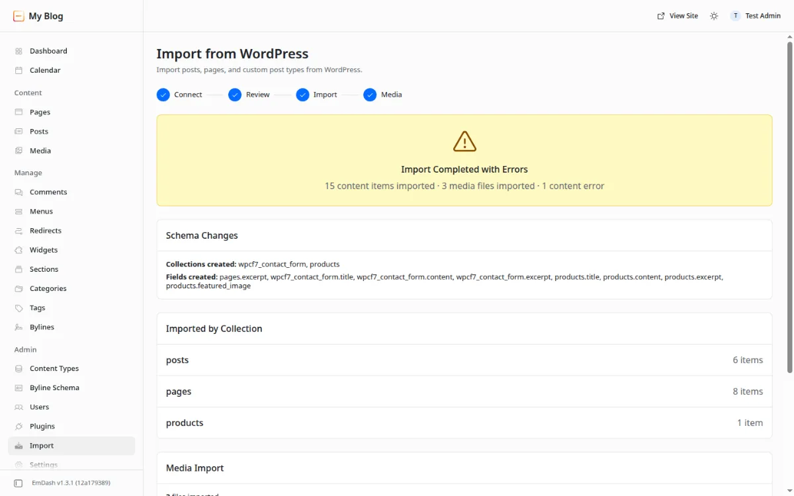Open the Test Admin user menu
The height and width of the screenshot is (496, 794).
pyautogui.click(x=756, y=16)
